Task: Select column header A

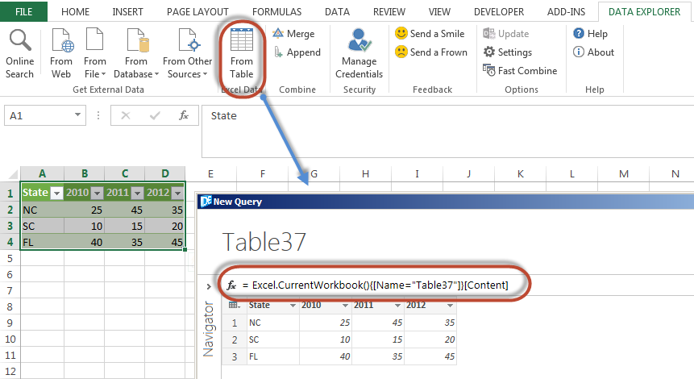Action: click(x=42, y=173)
